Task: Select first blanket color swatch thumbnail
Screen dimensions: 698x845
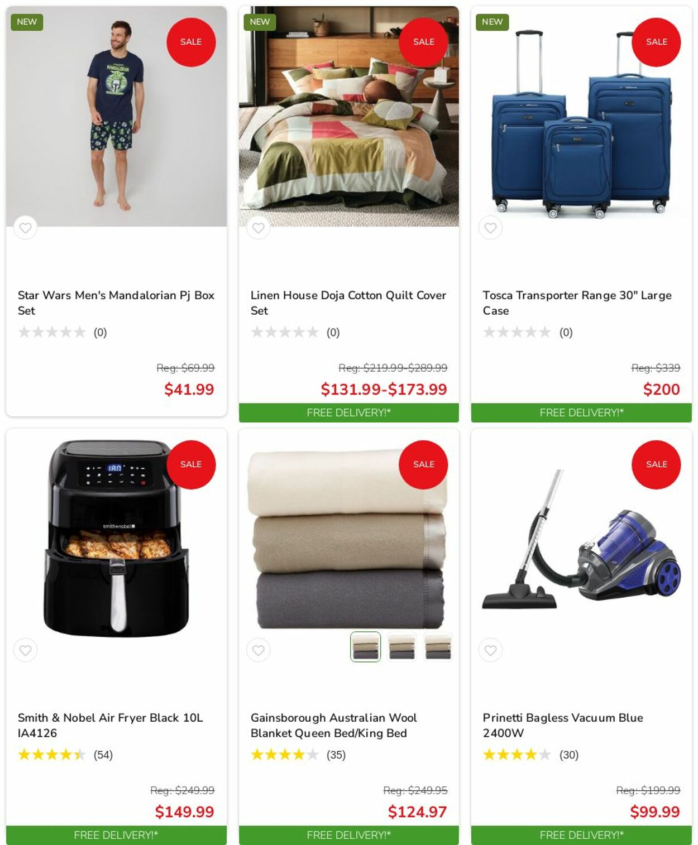Action: (x=365, y=647)
